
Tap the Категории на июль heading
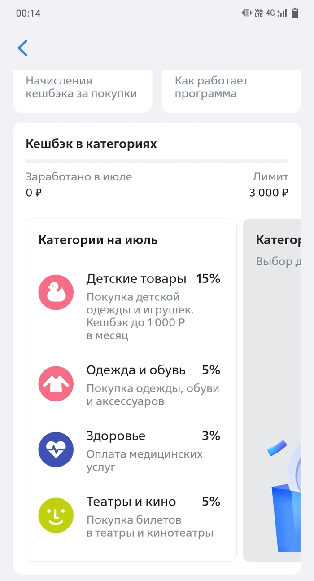tap(98, 240)
